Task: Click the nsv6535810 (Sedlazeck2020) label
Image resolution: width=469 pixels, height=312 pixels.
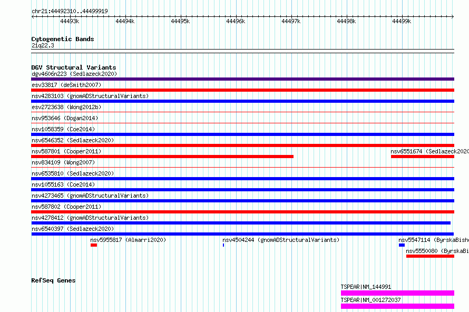Action: pyautogui.click(x=73, y=173)
